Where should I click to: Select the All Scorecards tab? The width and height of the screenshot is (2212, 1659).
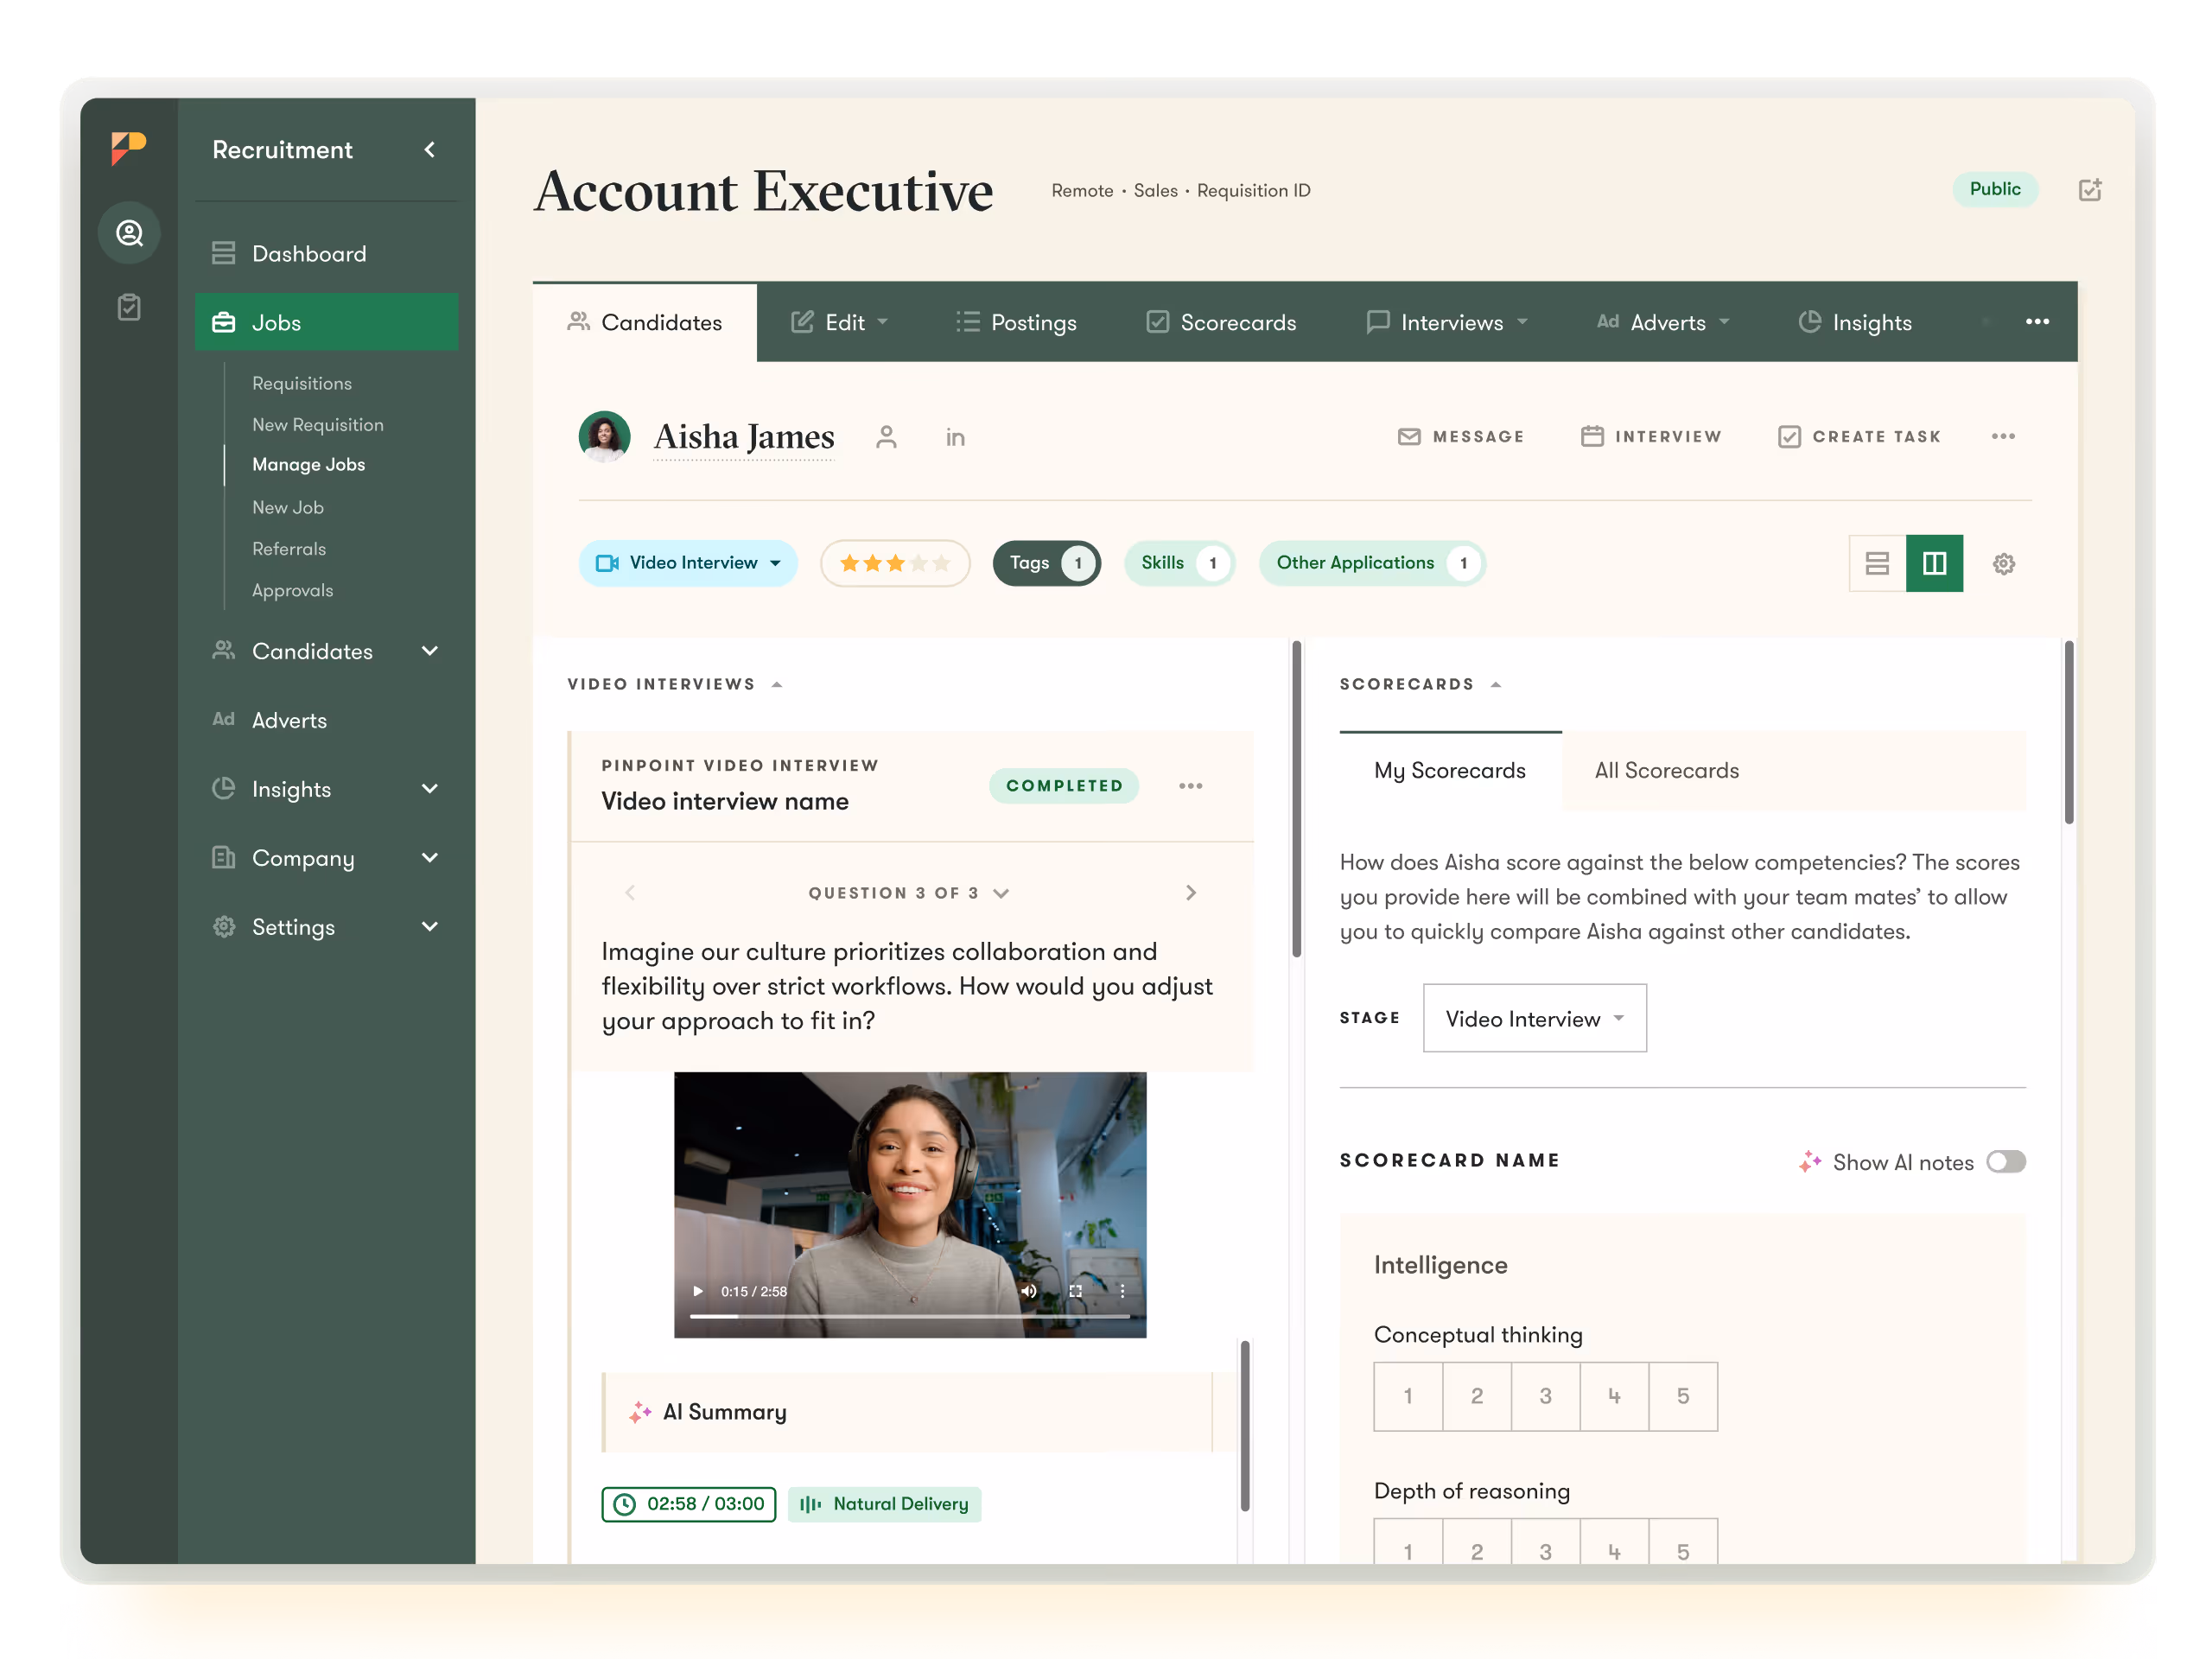1667,770
